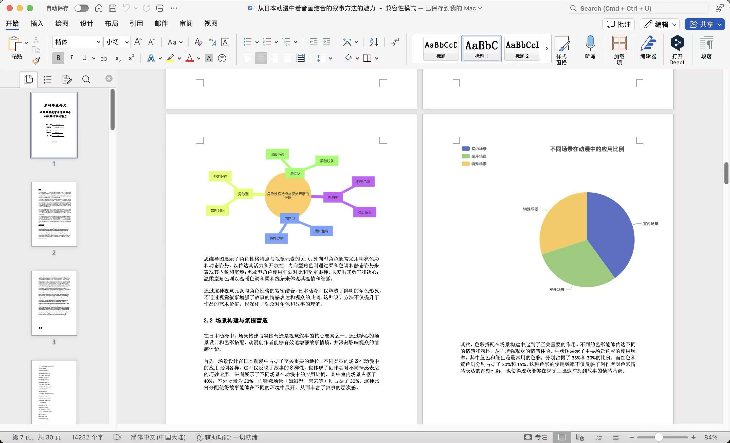
Task: Toggle Bold formatting
Action: (x=58, y=58)
